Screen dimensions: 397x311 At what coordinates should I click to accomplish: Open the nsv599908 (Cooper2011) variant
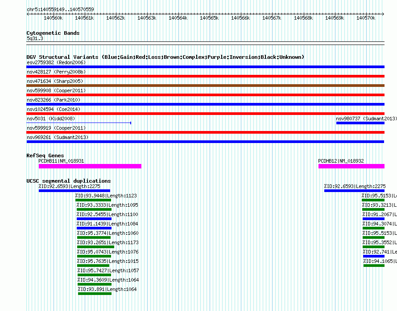(205, 95)
